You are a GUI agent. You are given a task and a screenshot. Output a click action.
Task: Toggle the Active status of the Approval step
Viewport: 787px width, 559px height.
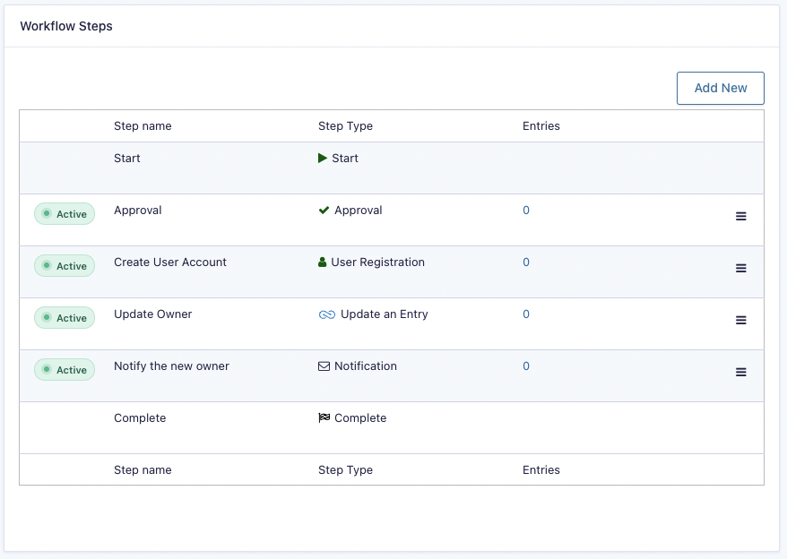point(65,214)
